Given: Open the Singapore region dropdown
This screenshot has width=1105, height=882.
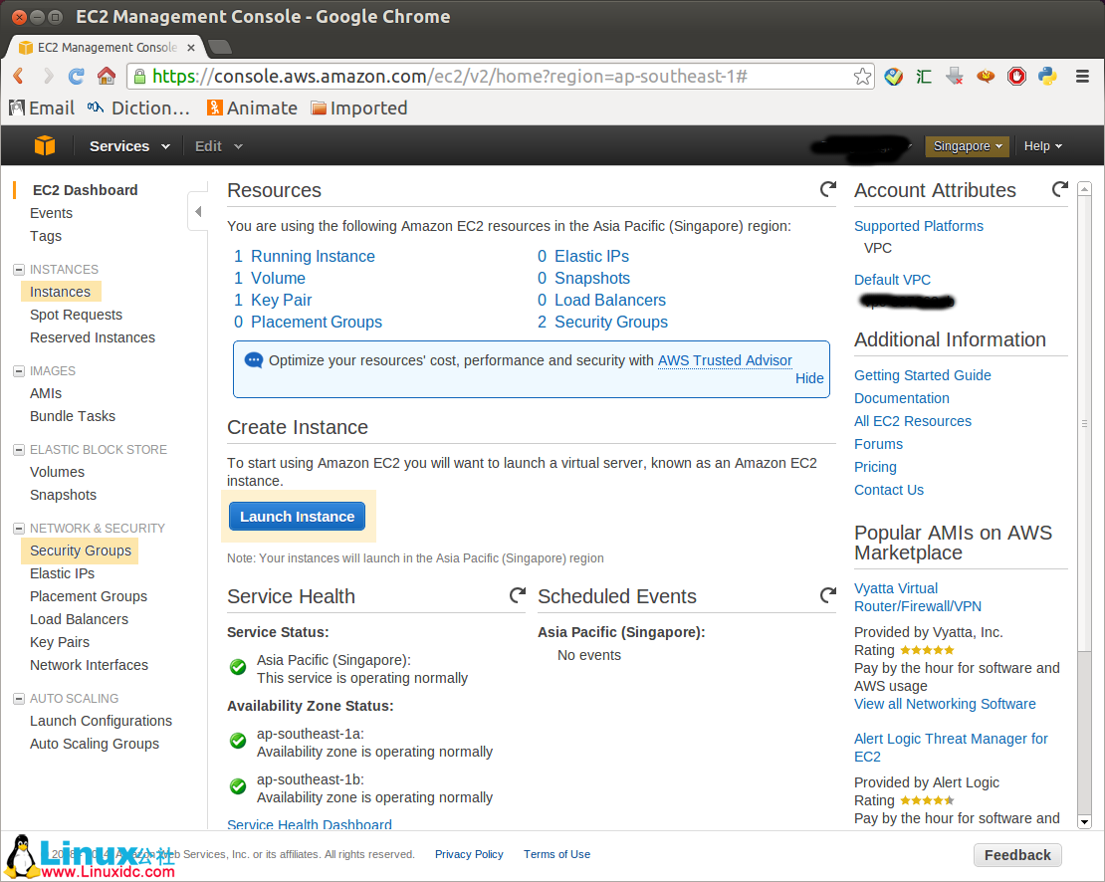Looking at the screenshot, I should [x=967, y=145].
